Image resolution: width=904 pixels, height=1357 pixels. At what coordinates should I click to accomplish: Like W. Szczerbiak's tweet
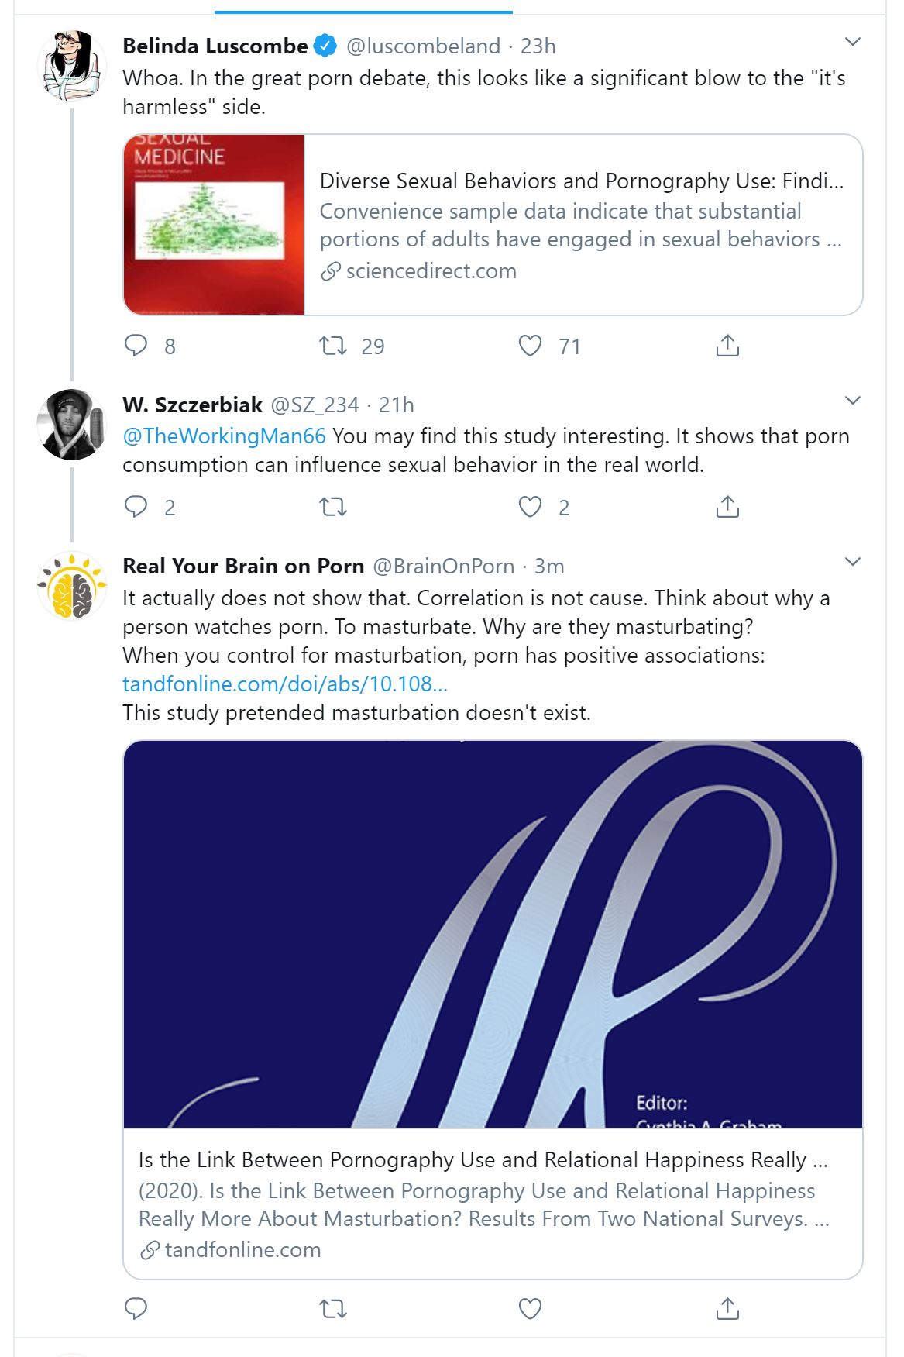click(530, 507)
